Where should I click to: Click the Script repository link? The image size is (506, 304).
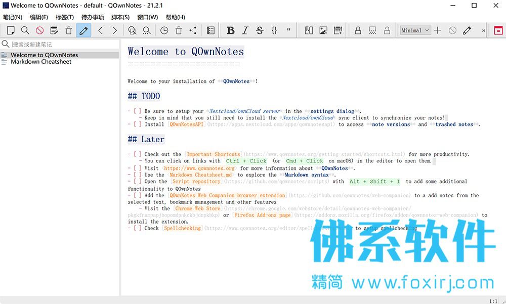[196, 182]
